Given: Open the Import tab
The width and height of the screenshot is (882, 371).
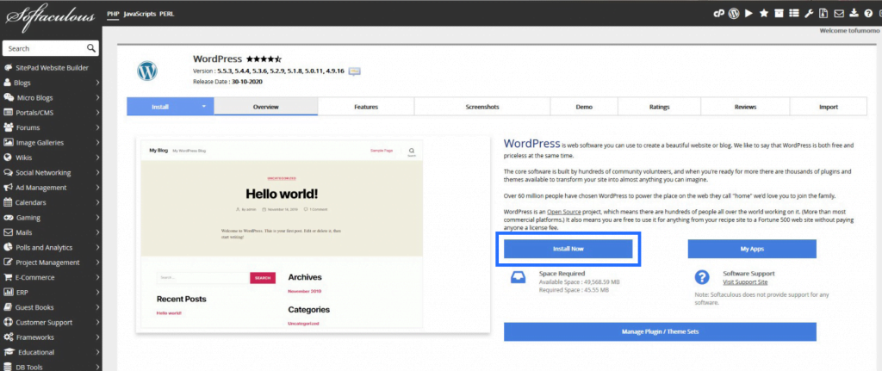Looking at the screenshot, I should tap(829, 106).
